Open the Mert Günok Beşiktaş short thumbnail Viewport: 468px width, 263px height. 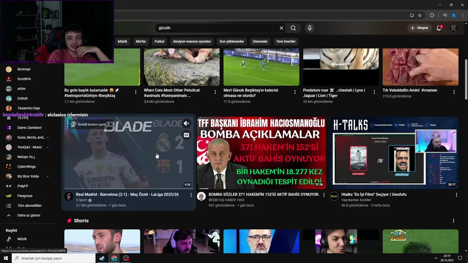coord(261,67)
